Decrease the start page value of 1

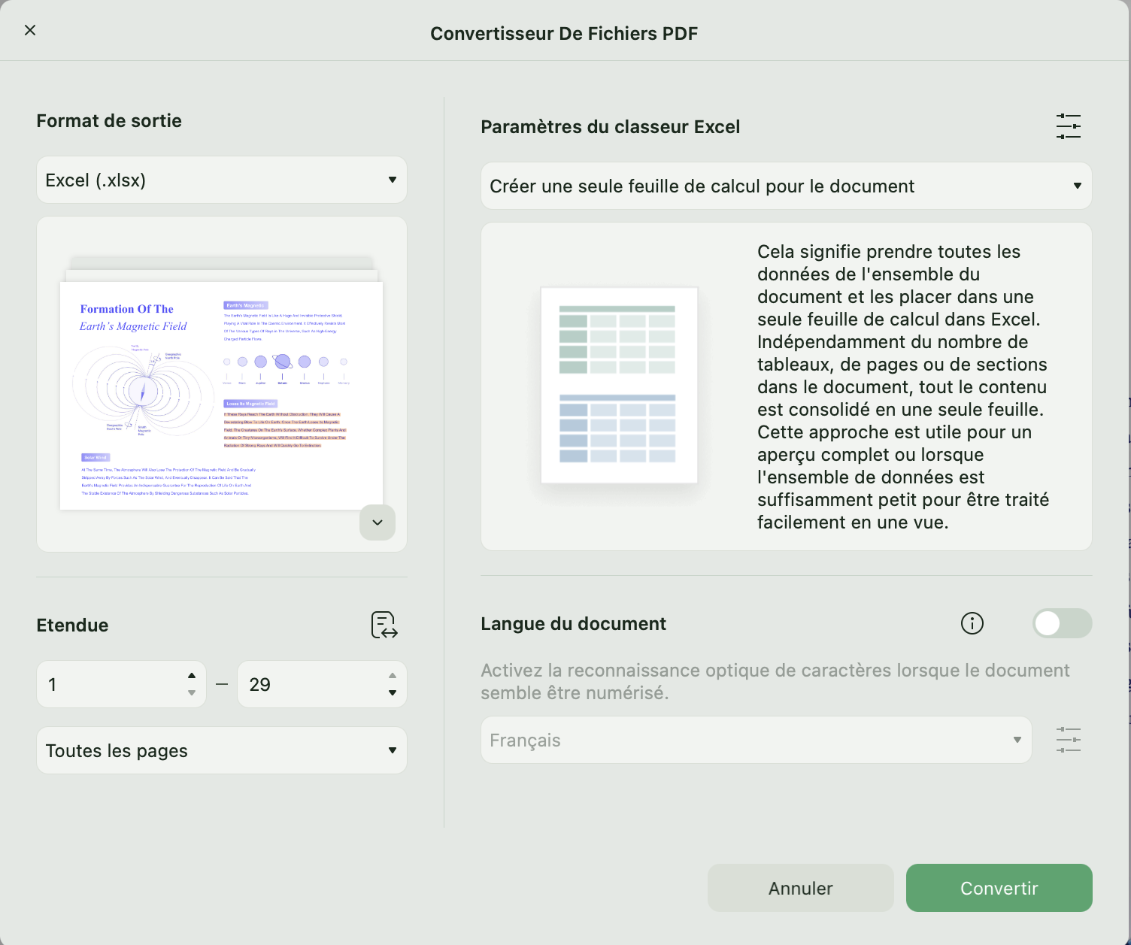pos(192,693)
